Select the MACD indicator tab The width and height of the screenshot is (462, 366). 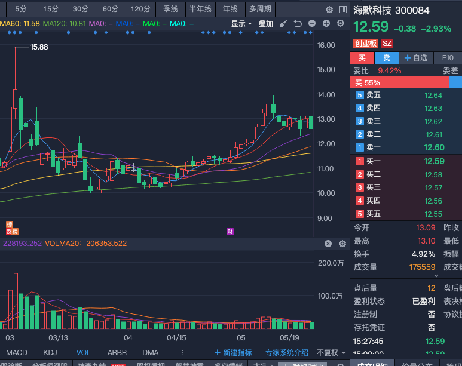17,352
